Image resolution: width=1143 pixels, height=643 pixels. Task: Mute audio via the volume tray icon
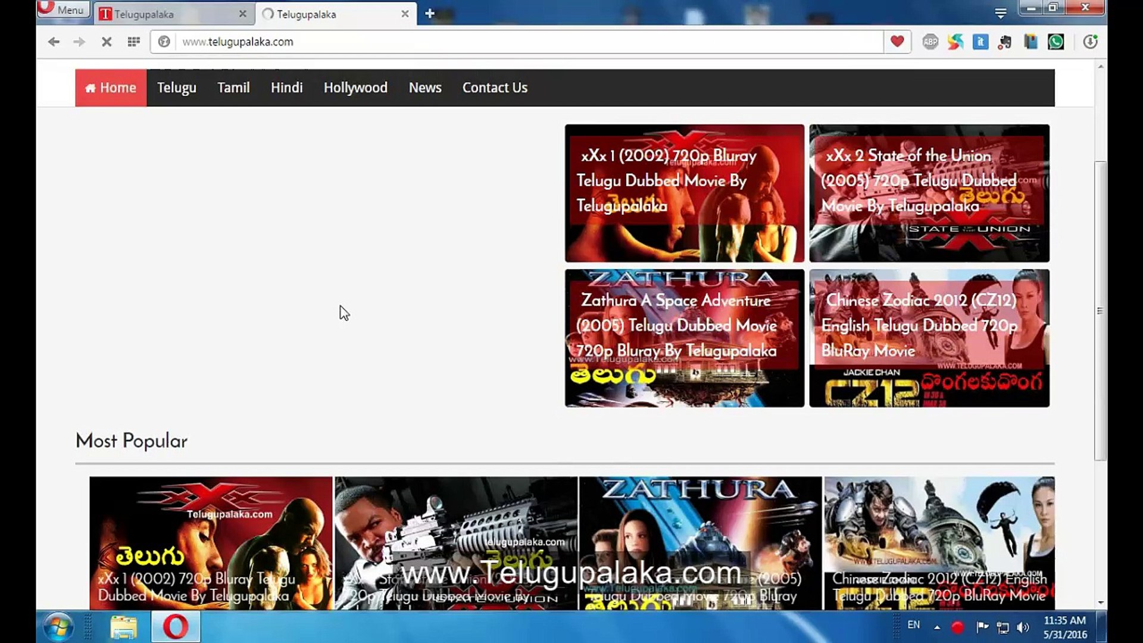pos(1023,627)
